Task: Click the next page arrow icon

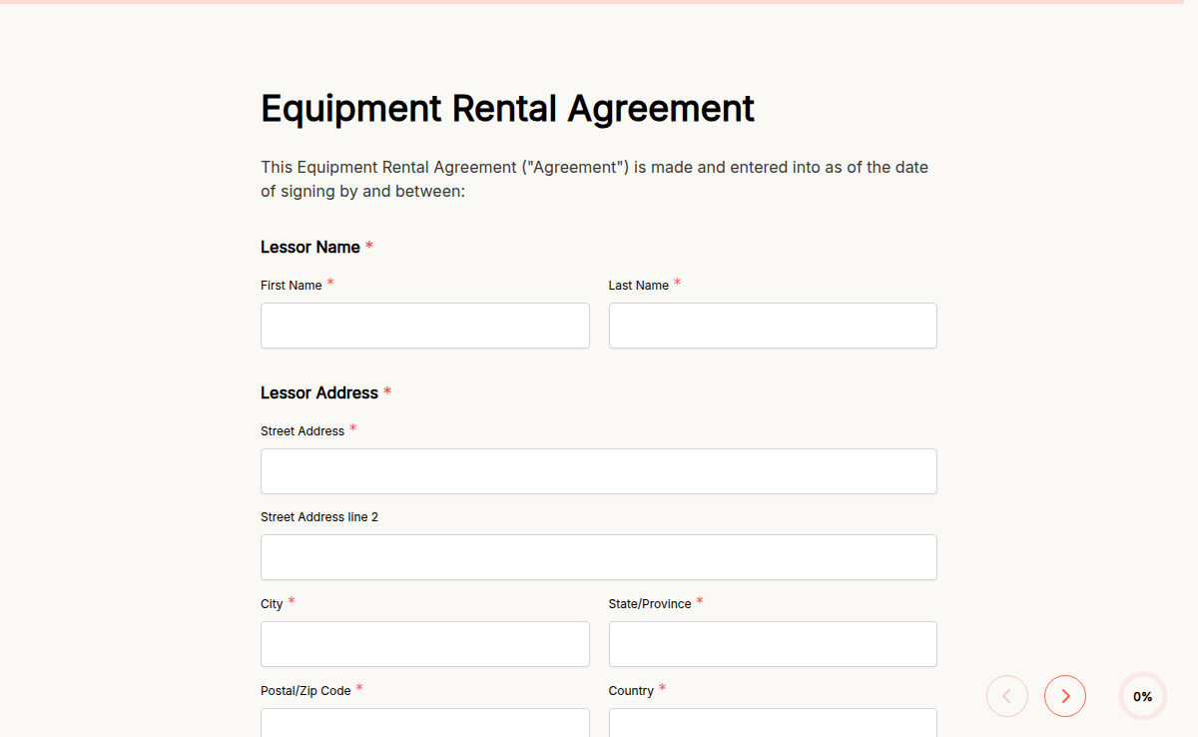Action: [x=1064, y=696]
